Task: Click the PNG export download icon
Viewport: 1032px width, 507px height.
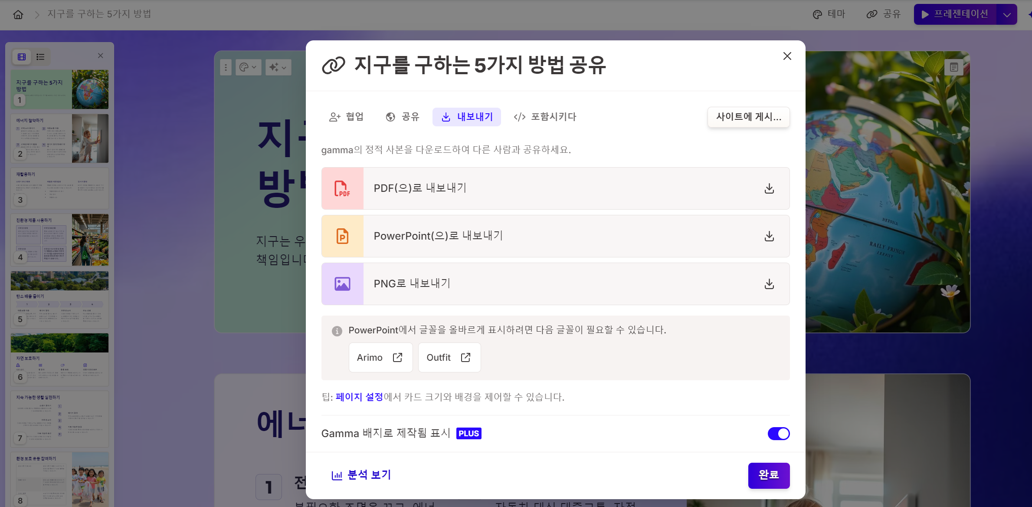Action: pyautogui.click(x=769, y=284)
